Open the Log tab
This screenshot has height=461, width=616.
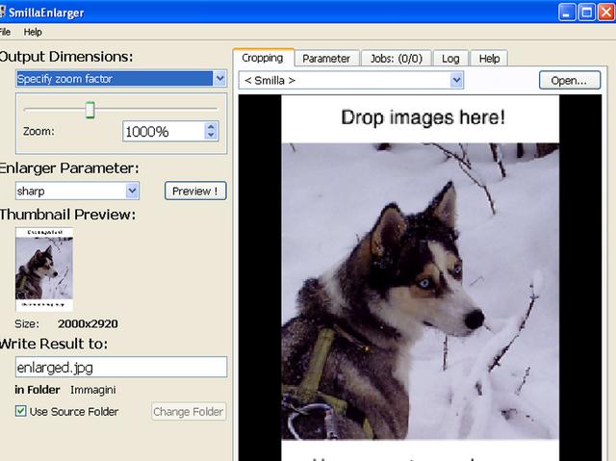coord(450,59)
